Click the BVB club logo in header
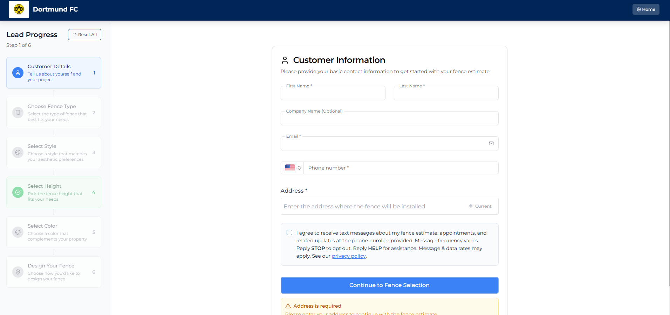Screen dimensions: 670x315 click(19, 9)
